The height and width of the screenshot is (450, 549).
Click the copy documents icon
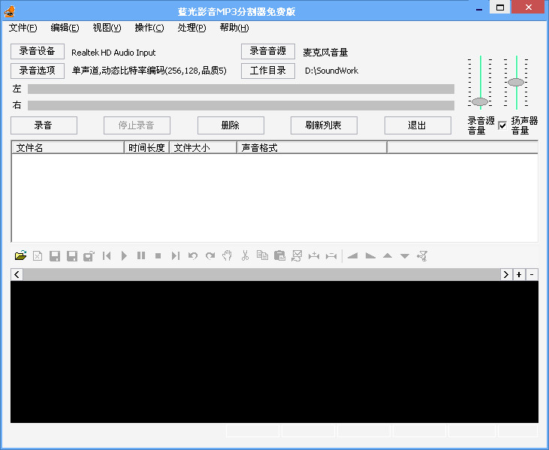click(x=262, y=255)
